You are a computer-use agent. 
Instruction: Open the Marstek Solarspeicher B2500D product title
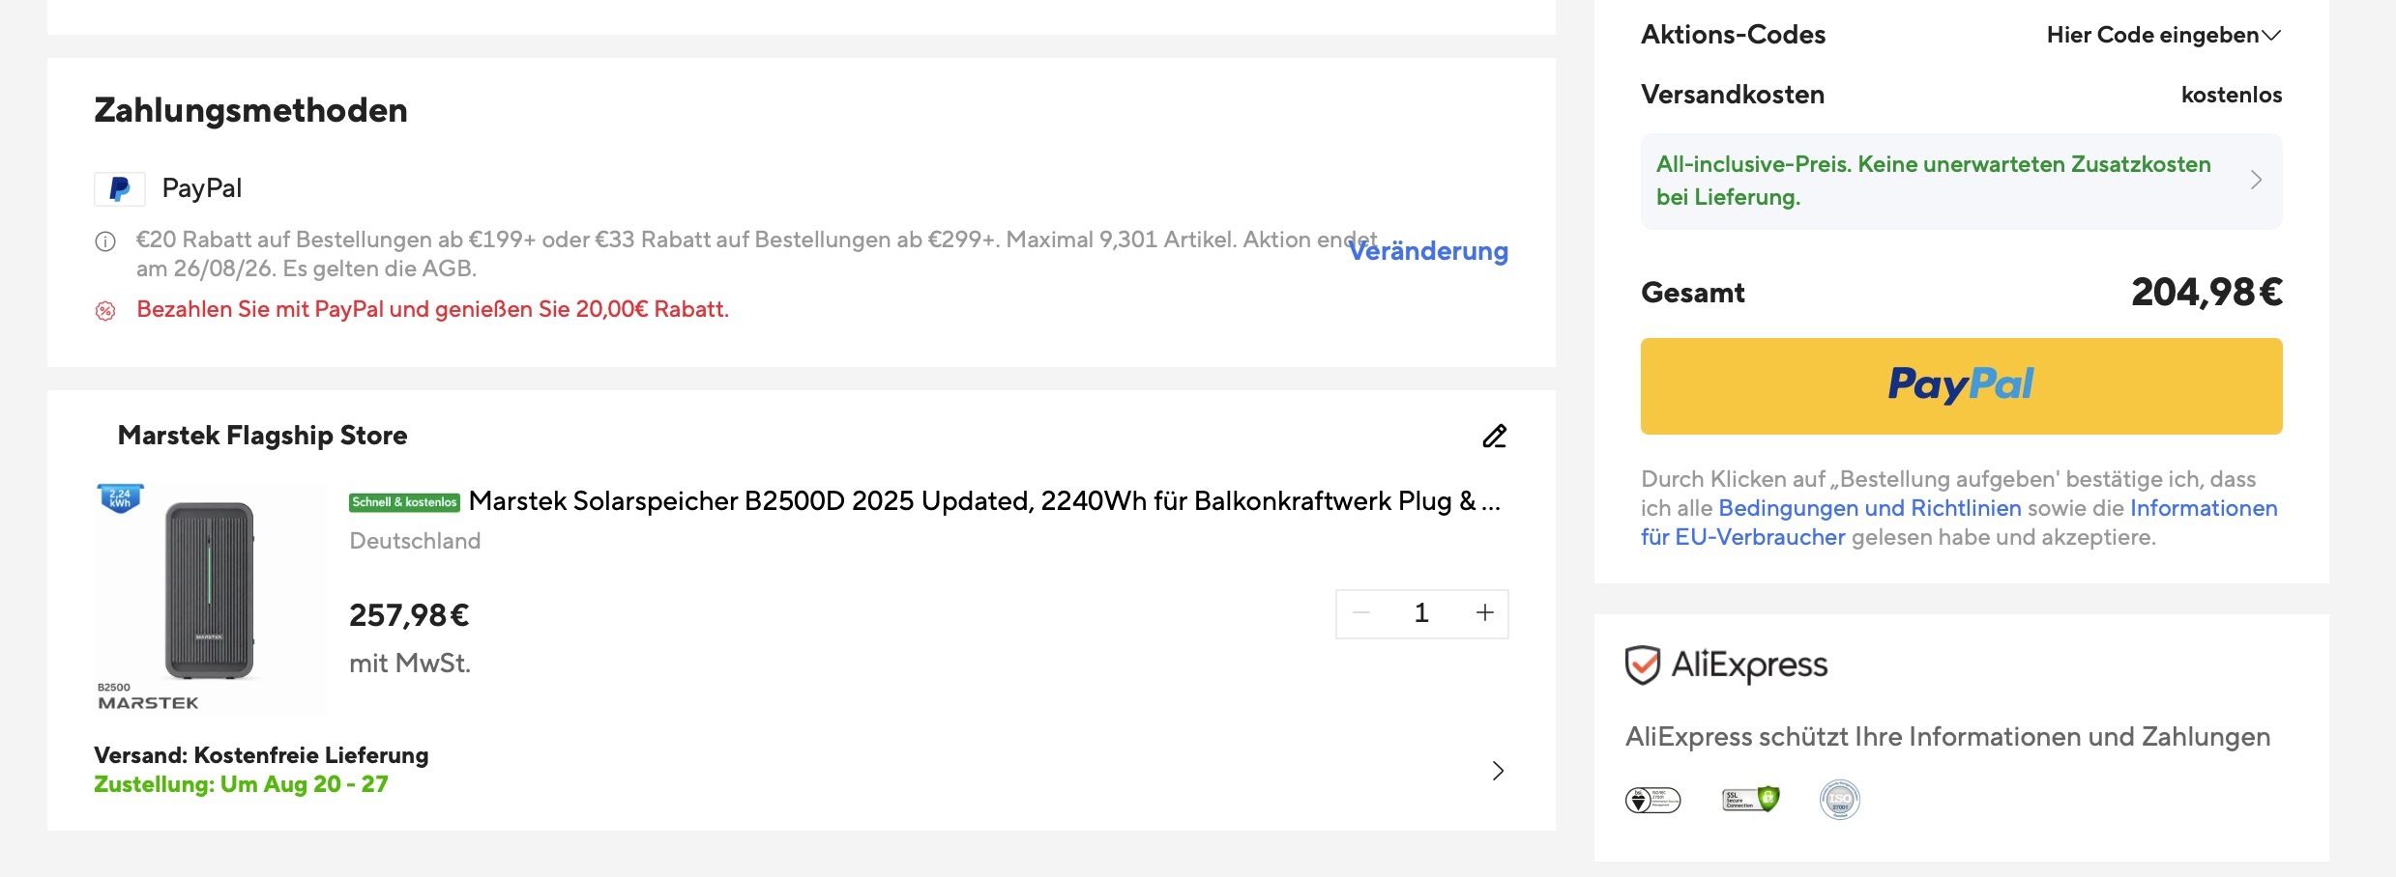pyautogui.click(x=984, y=501)
